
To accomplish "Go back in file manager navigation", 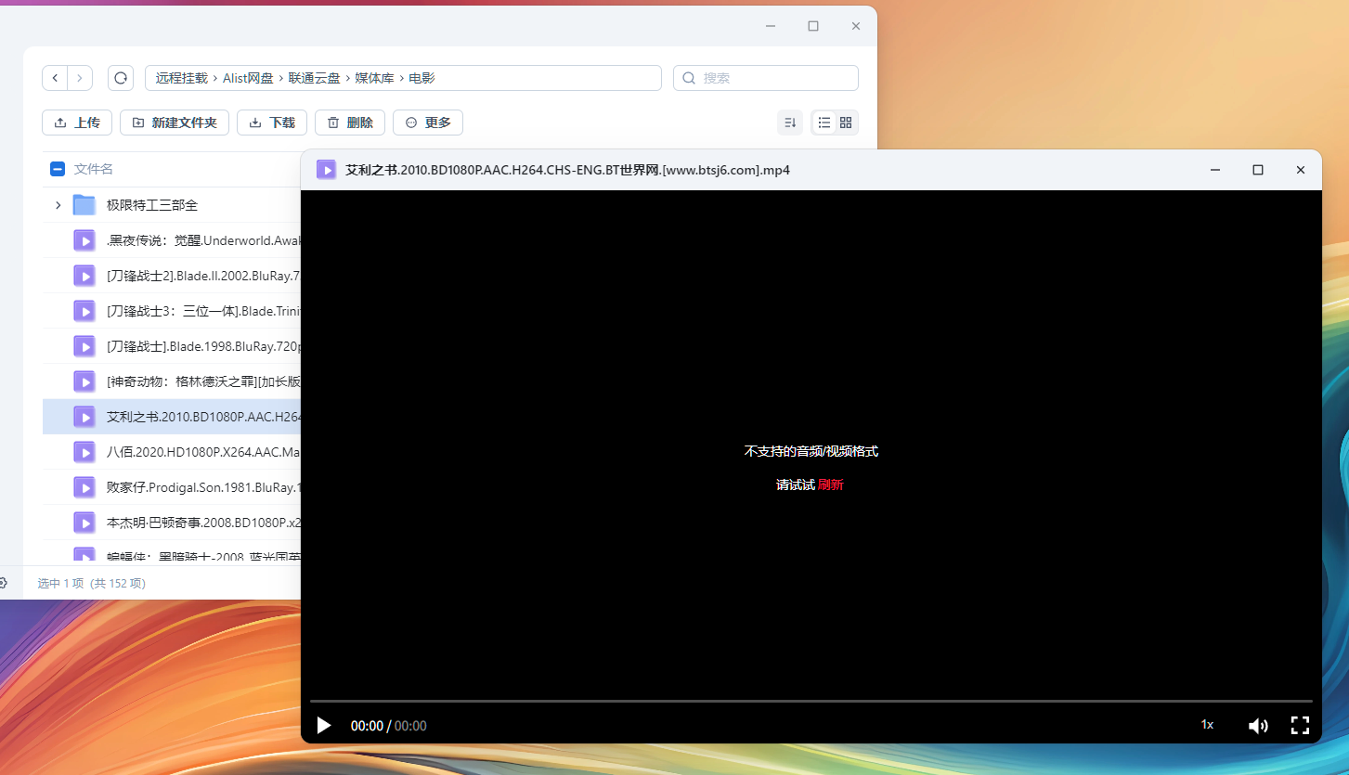I will (55, 78).
